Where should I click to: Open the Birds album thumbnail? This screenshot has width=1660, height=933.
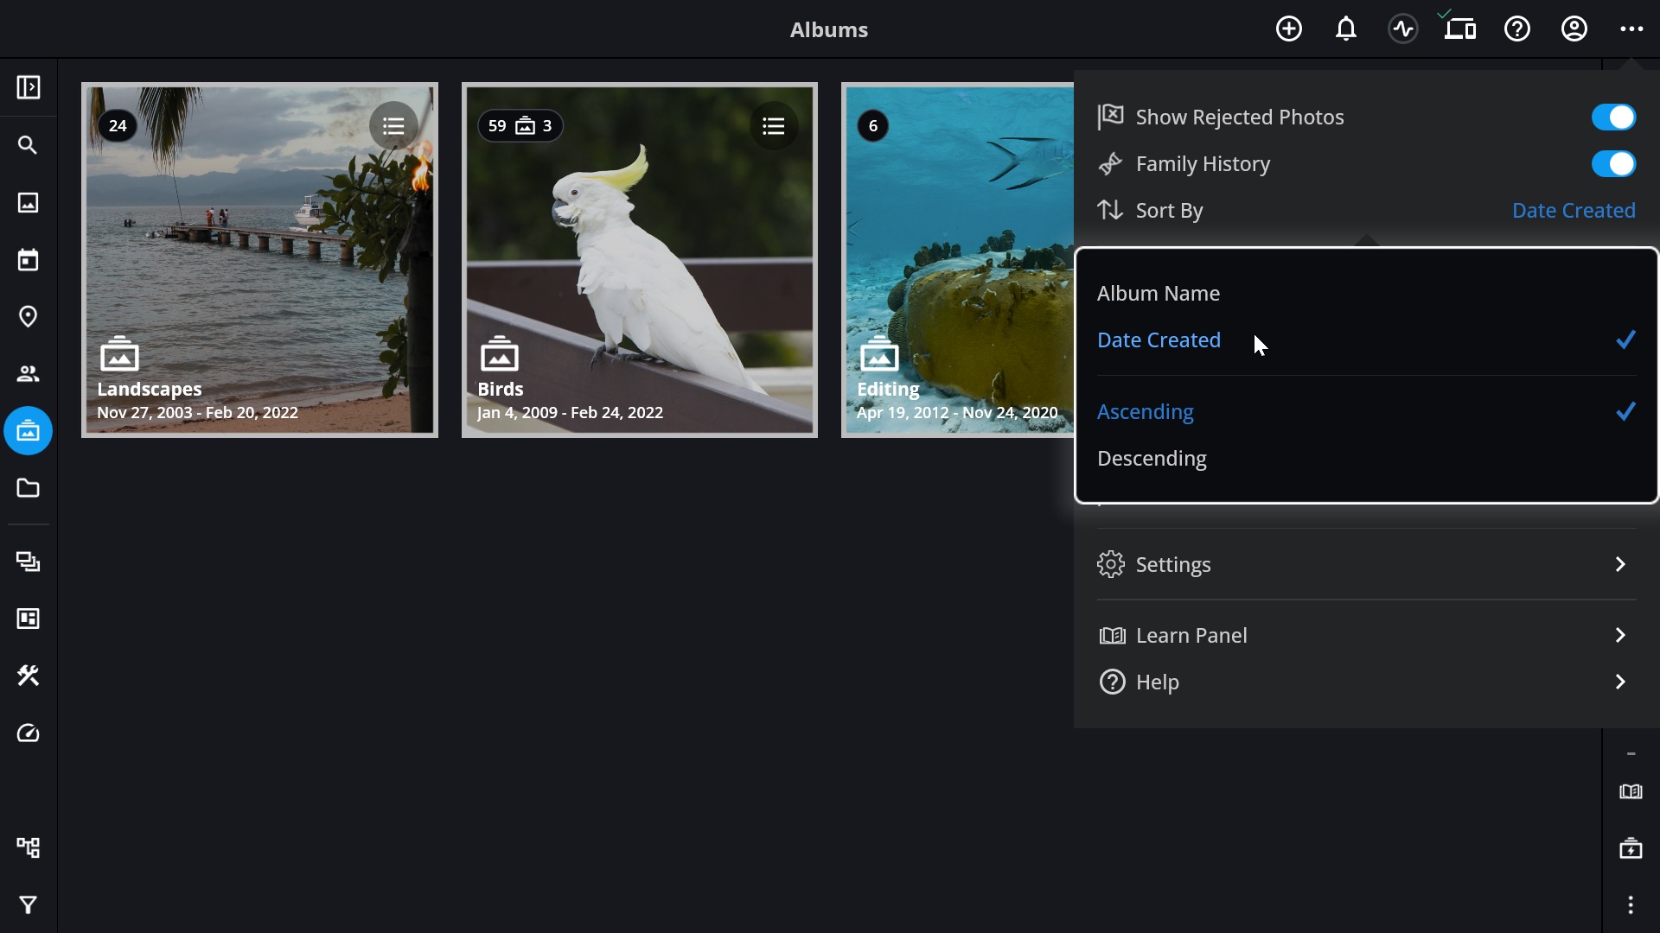pyautogui.click(x=639, y=260)
